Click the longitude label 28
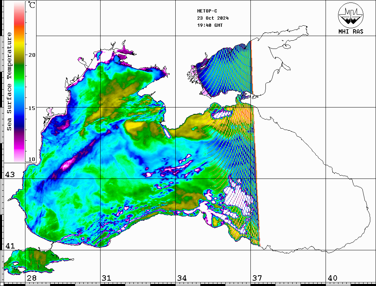376x286 pixels. click(31, 278)
